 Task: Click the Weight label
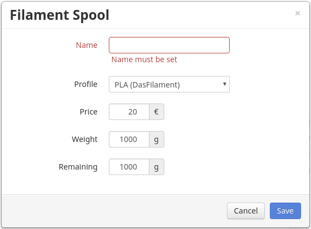pyautogui.click(x=85, y=139)
